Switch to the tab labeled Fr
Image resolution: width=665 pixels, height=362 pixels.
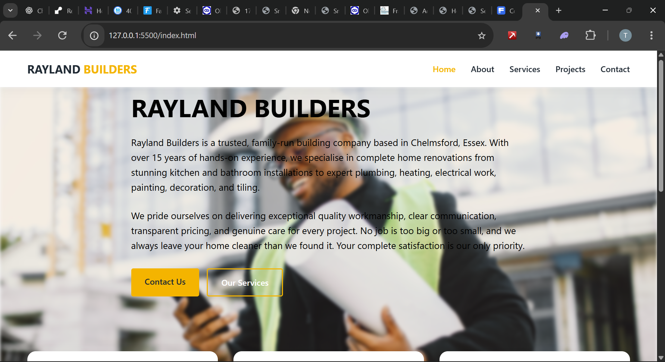pos(389,11)
